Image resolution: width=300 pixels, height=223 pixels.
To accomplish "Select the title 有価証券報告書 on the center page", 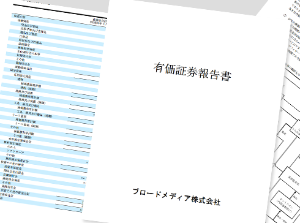I will 192,72.
